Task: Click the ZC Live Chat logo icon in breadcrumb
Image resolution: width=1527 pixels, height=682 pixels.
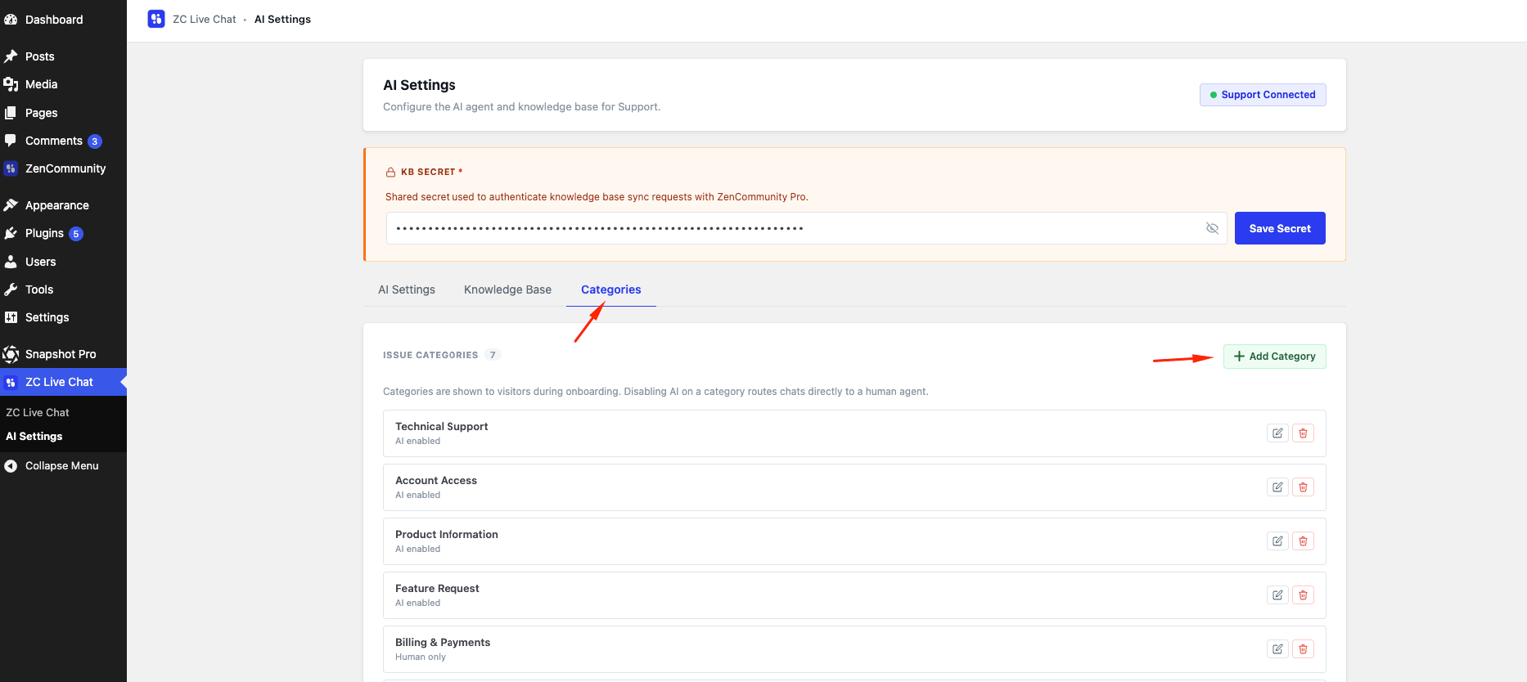Action: [156, 19]
